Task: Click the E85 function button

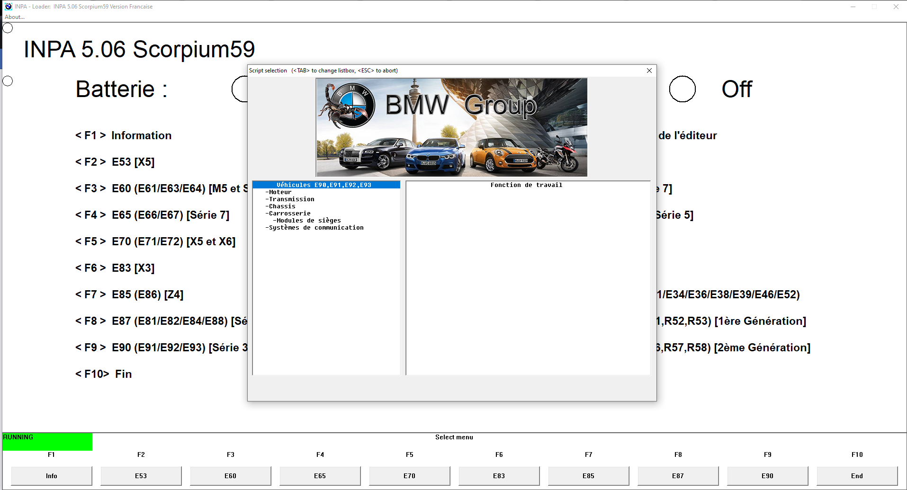Action: coord(589,476)
